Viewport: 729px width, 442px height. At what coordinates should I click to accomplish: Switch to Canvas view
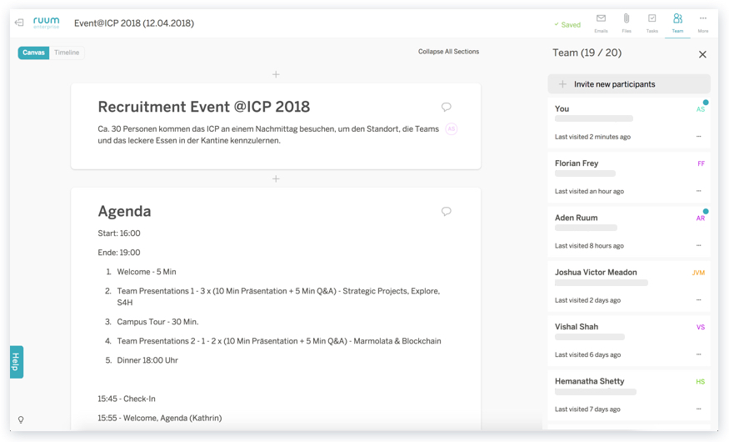pyautogui.click(x=33, y=53)
